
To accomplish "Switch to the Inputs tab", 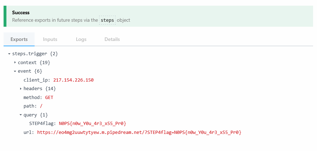I will click(x=50, y=40).
